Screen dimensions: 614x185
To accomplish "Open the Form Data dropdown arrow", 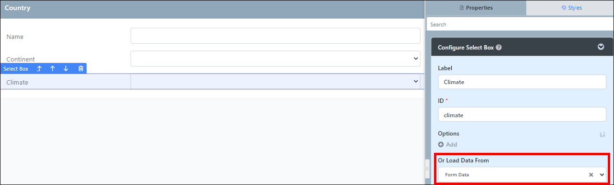I will [602, 175].
